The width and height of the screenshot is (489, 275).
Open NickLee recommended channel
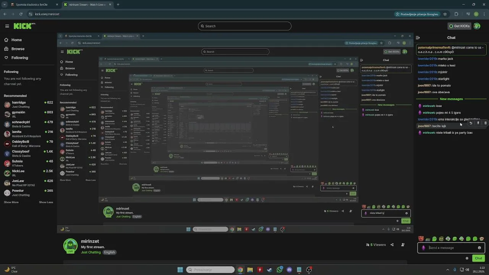tap(28, 173)
